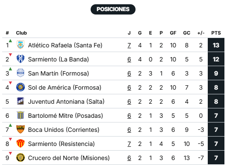The width and height of the screenshot is (227, 166).
Task: Click the Sol de América (Formosa) team name
Action: click(65, 87)
